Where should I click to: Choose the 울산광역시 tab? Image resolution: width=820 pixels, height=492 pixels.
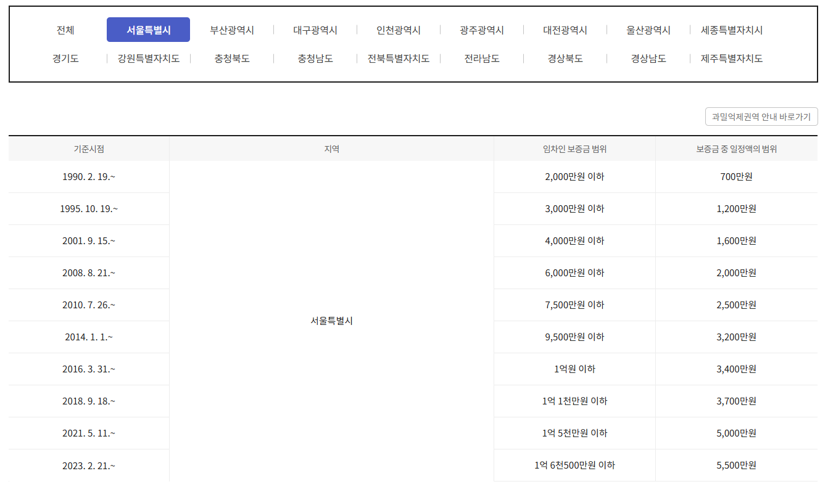click(x=648, y=30)
